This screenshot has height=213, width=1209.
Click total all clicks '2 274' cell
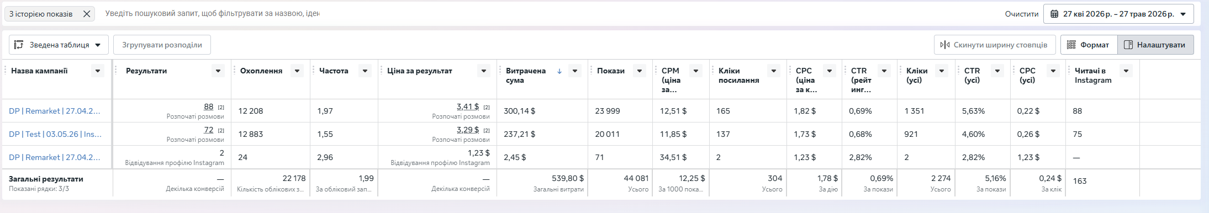941,178
